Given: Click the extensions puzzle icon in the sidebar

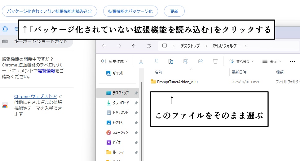Looking at the screenshot, I should coord(5,29).
